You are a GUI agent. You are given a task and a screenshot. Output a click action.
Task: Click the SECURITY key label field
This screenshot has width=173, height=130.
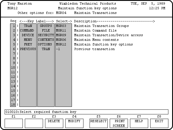coord(46,35)
